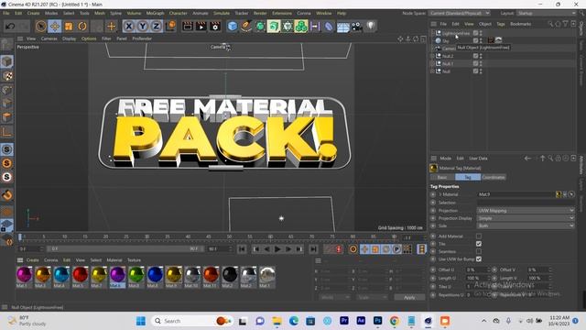Open Edit Render Settings icon

click(x=215, y=27)
